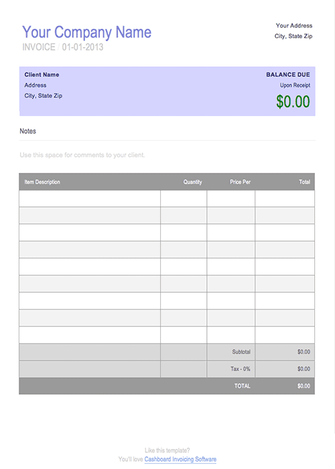Select the Upon Receipt payment terms text
The width and height of the screenshot is (335, 469).
click(295, 85)
